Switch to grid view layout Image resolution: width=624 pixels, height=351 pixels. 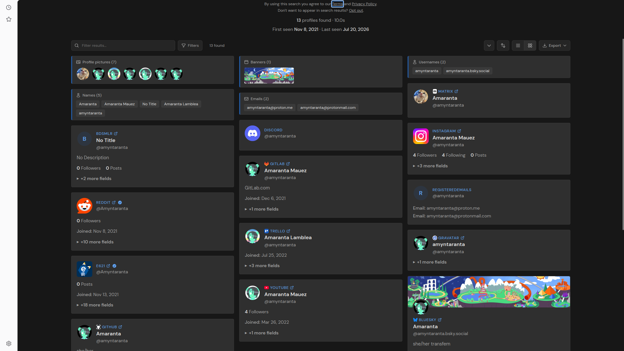530,45
